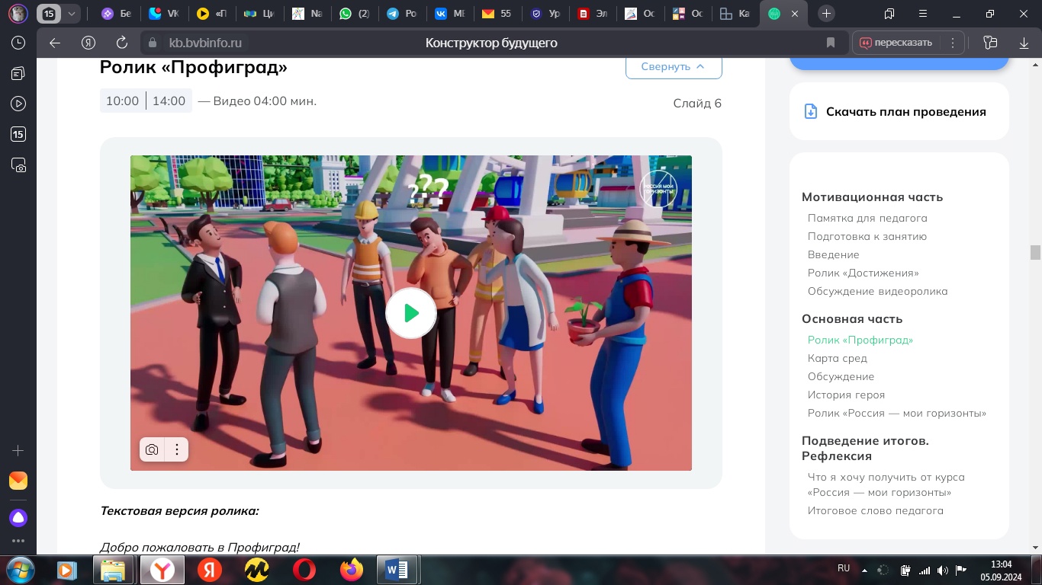
Task: Click Подведение итогов. Рефлексия heading
Action: [865, 448]
